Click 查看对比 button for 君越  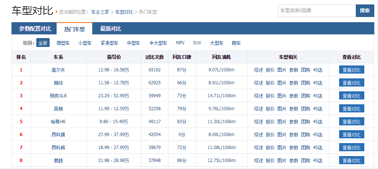(351, 160)
